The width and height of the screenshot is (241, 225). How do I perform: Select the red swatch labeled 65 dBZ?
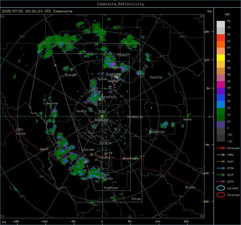pyautogui.click(x=221, y=37)
